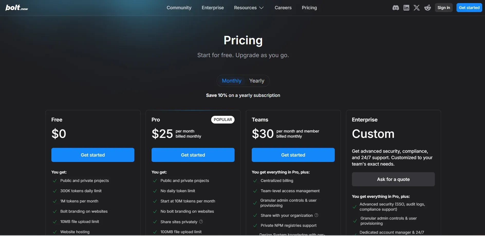The image size is (485, 236).
Task: Click the checkmark beside Website hosting
Action: click(x=55, y=232)
